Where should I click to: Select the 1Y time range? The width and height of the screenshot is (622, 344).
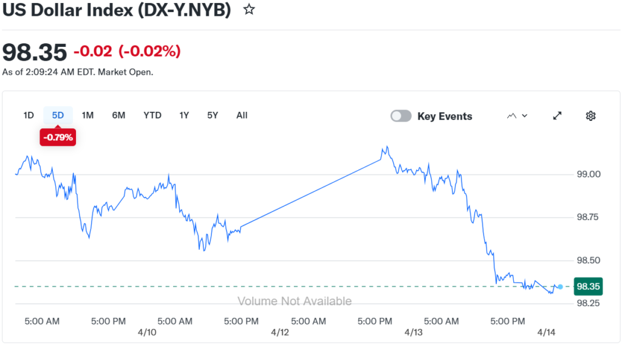[x=184, y=115]
